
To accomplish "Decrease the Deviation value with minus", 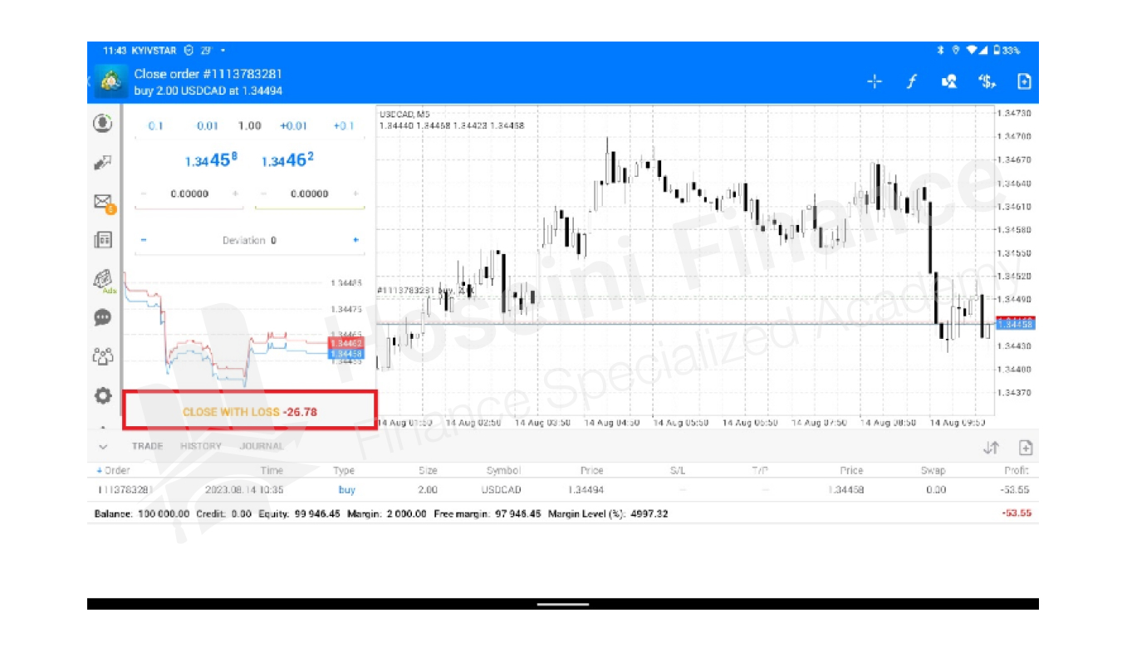I will click(143, 240).
